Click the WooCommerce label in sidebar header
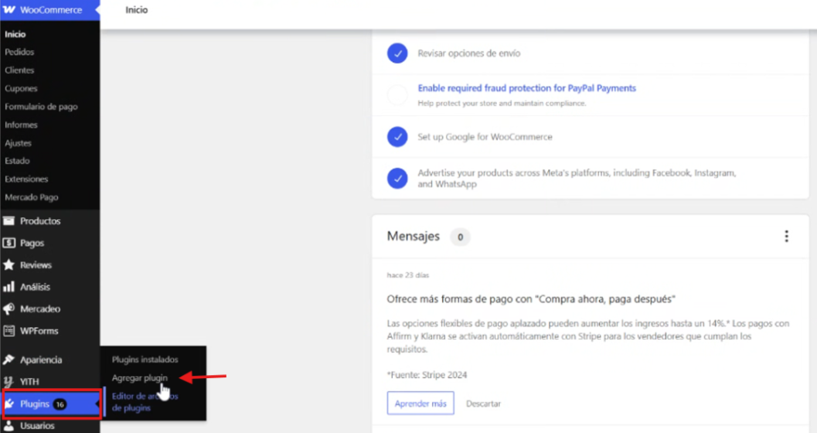The image size is (817, 433). [51, 10]
